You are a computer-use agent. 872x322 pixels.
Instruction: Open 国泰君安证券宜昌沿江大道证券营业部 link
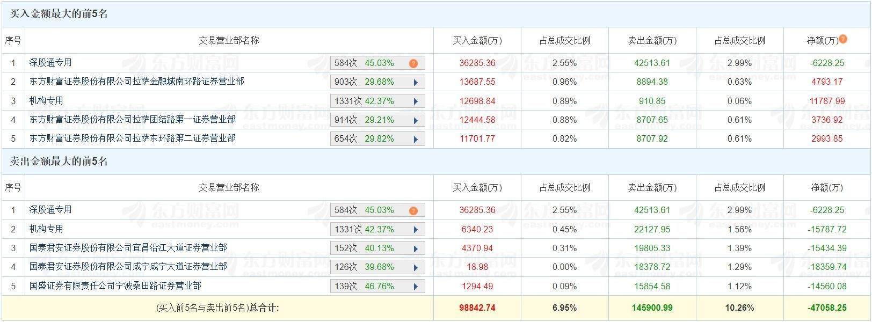[128, 248]
